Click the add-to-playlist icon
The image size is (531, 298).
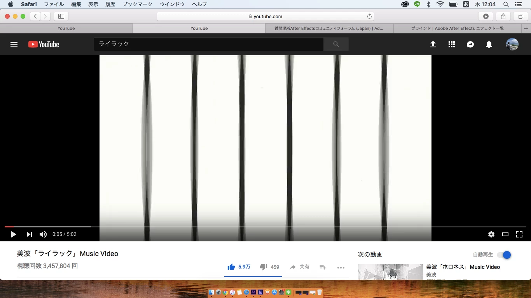coord(323,267)
